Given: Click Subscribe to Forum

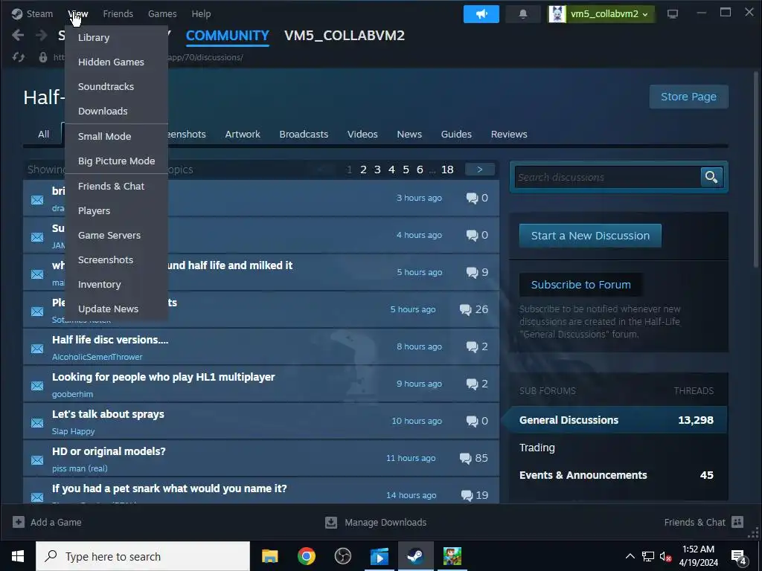Looking at the screenshot, I should (x=580, y=285).
